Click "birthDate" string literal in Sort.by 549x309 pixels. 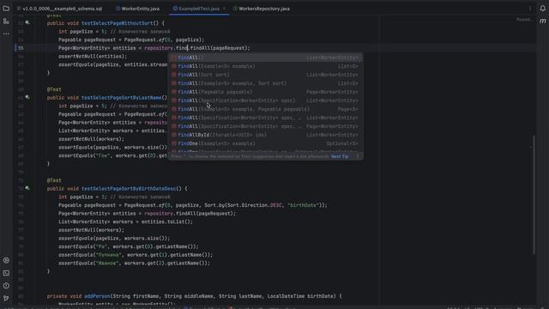(x=303, y=205)
